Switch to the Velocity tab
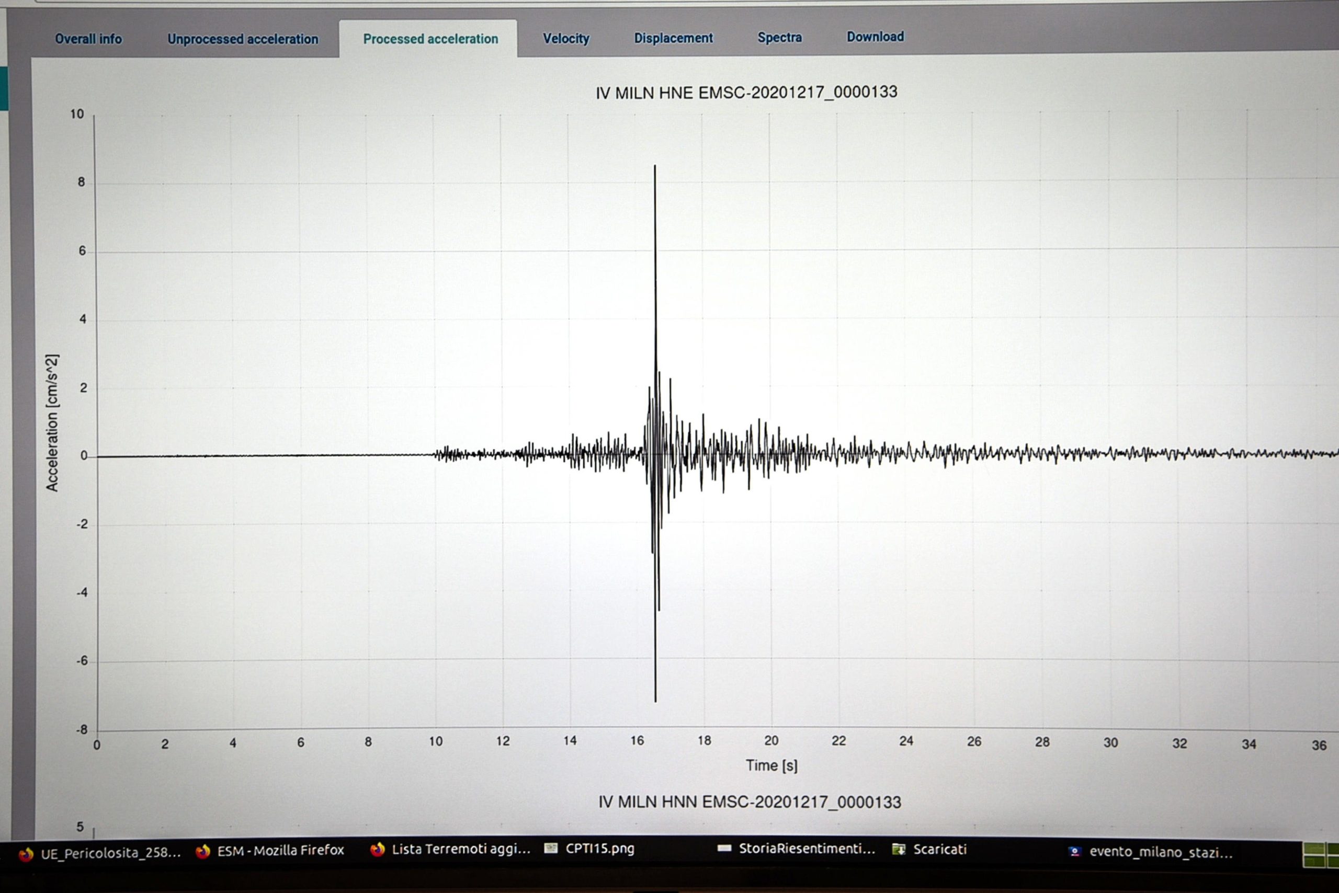 tap(566, 39)
